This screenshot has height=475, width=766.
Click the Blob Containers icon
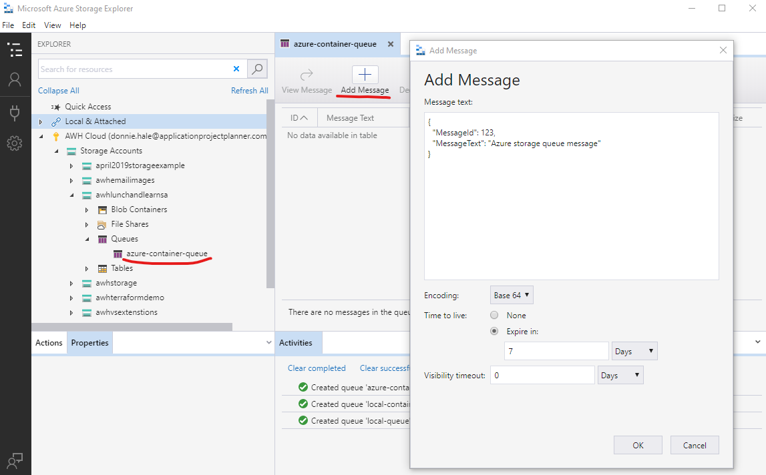pos(102,210)
